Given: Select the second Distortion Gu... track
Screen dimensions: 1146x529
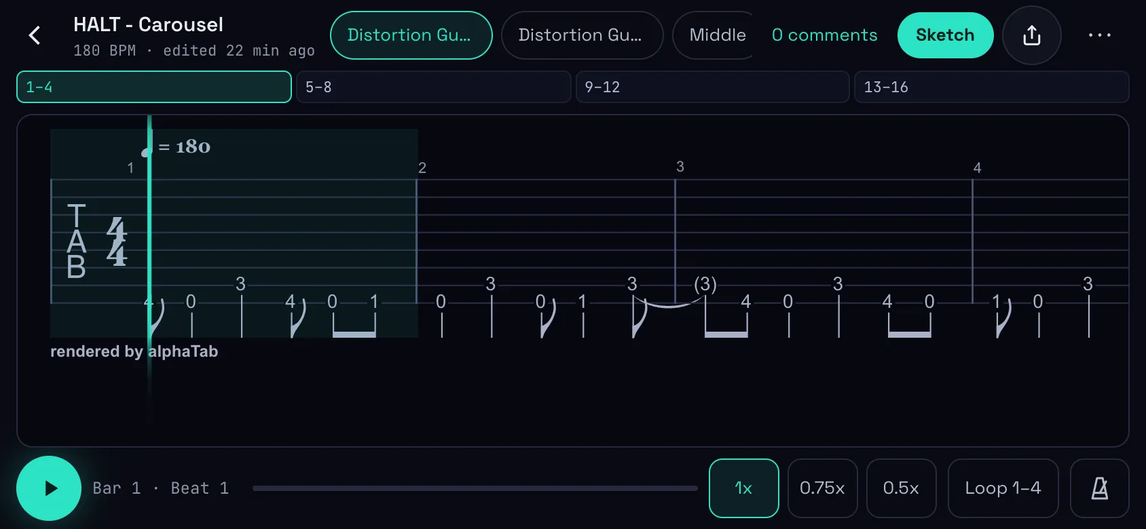Looking at the screenshot, I should pos(582,35).
